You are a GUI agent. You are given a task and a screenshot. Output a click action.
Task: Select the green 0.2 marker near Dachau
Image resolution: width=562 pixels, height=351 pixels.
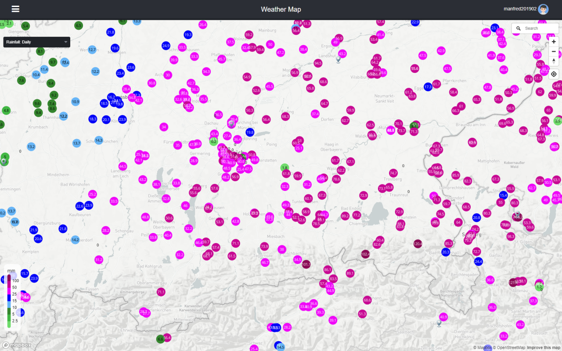coord(214,141)
